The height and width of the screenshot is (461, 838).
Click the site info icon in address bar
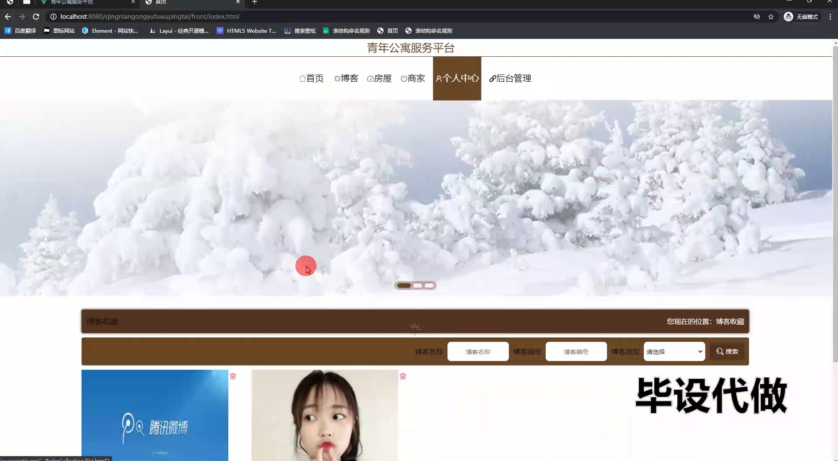click(53, 17)
